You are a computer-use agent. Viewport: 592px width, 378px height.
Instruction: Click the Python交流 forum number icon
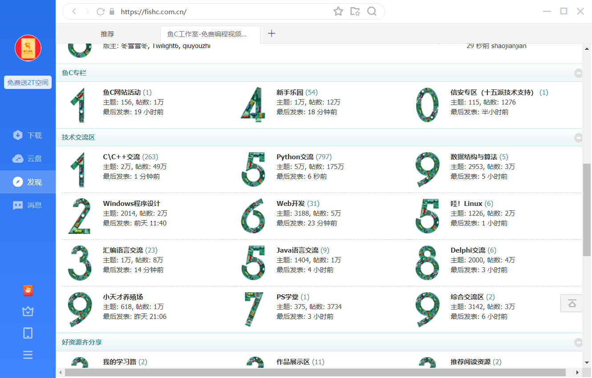click(x=253, y=170)
